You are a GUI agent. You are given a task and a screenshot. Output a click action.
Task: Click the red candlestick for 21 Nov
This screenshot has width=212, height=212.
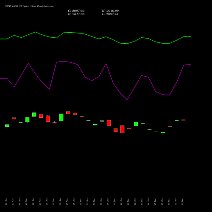click(41, 116)
